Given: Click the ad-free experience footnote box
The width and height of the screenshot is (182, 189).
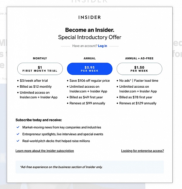Looking at the screenshot, I should click(90, 167).
